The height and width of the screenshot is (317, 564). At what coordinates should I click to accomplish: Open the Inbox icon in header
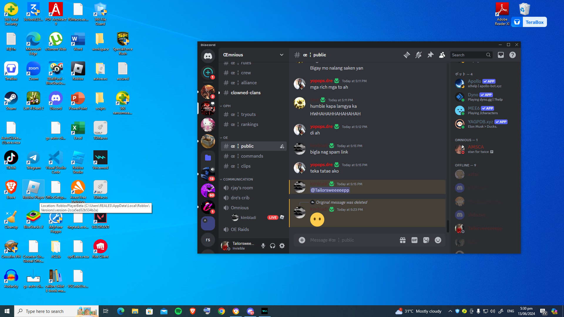click(501, 55)
